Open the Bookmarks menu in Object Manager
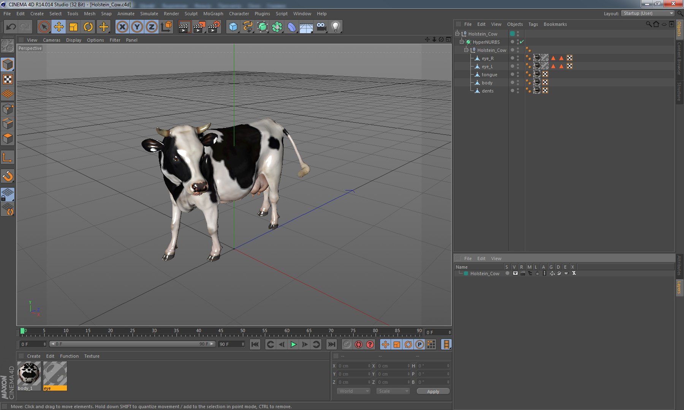This screenshot has width=684, height=410. coord(555,24)
